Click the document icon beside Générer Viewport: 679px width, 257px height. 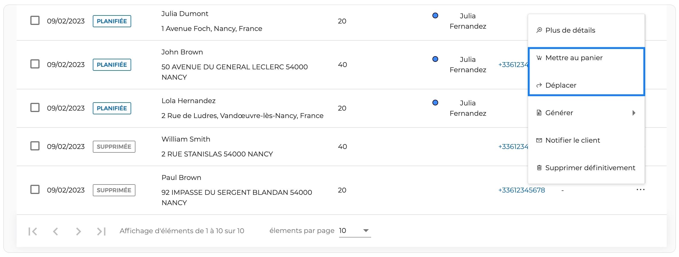pos(539,113)
